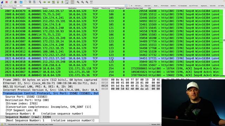Add a filter button with the plus icon
Image resolution: width=225 pixels, height=126 pixels.
(x=131, y=6)
